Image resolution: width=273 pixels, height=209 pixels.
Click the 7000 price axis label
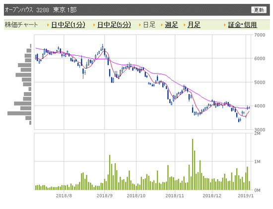[x=260, y=35]
